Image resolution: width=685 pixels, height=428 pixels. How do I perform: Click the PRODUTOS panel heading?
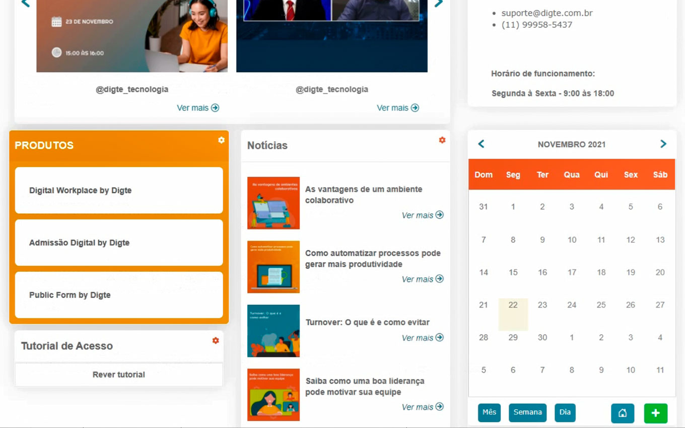pos(44,146)
